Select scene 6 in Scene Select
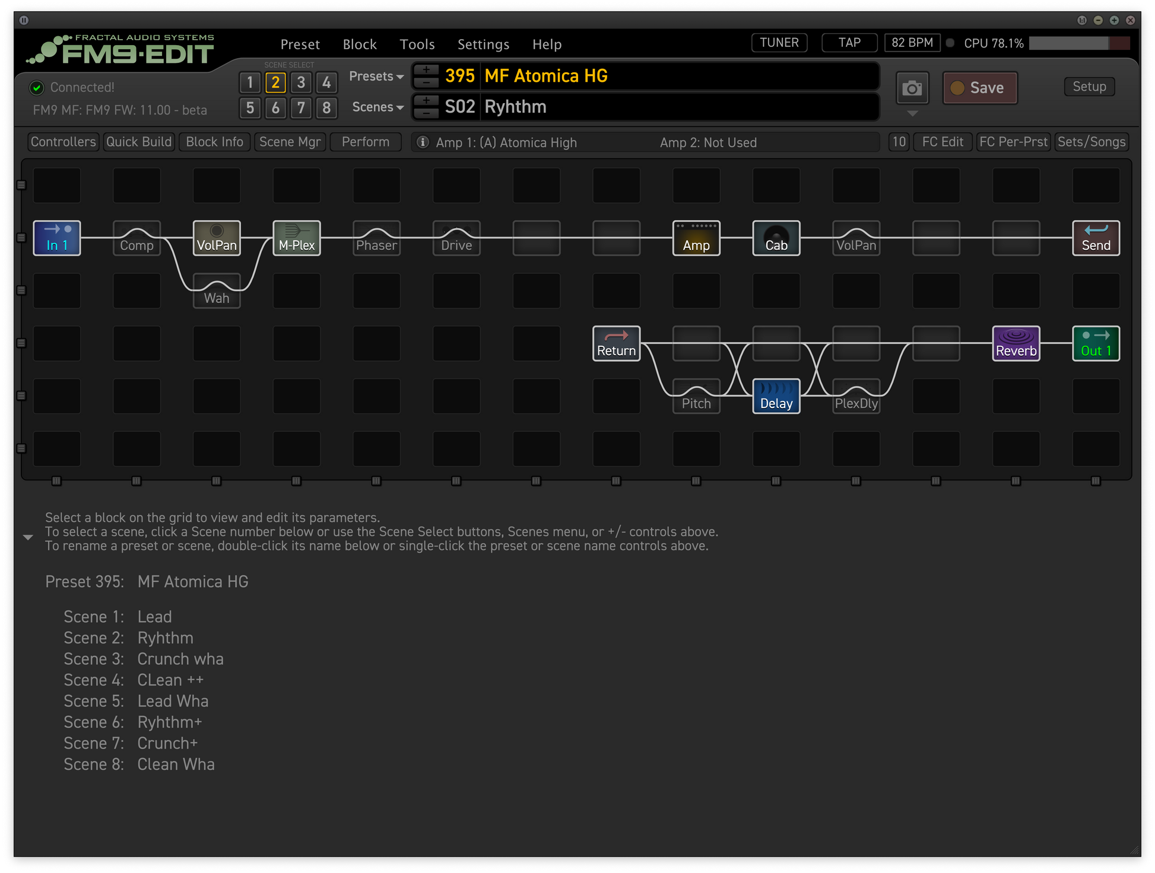1155x873 pixels. 275,108
